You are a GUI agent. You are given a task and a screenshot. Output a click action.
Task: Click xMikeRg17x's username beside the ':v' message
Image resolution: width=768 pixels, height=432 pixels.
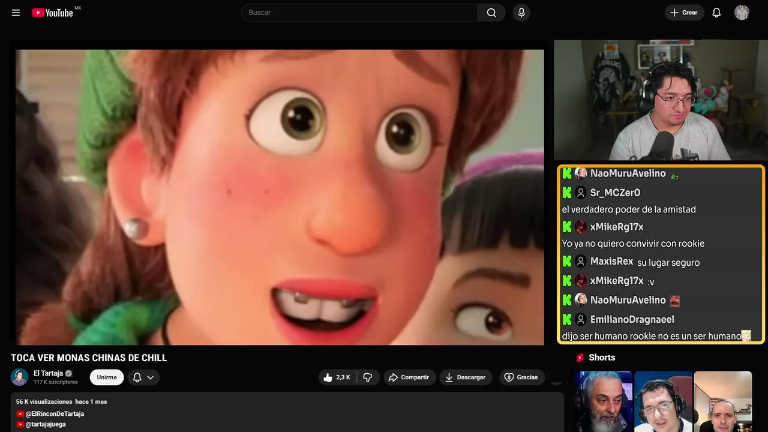617,281
